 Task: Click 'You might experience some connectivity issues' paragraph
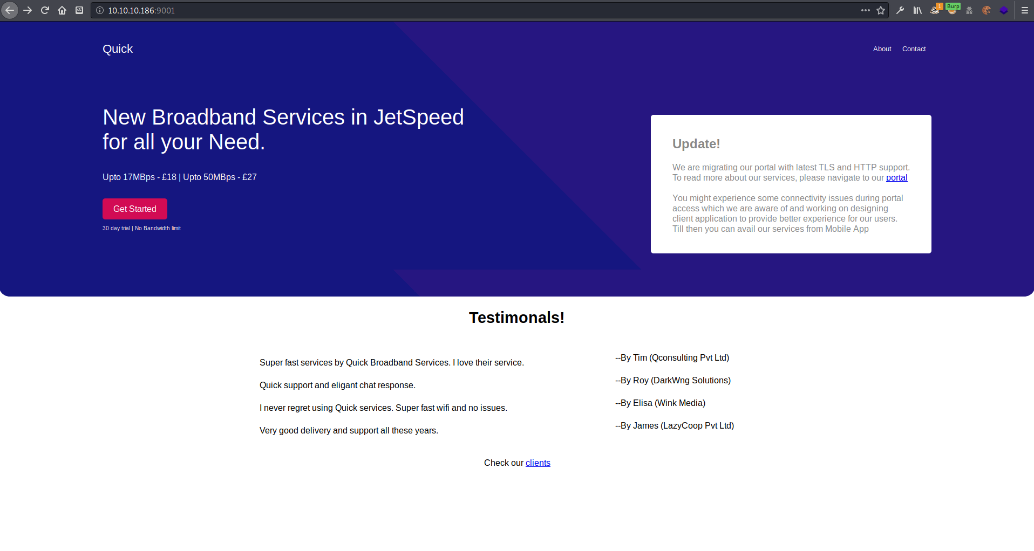[x=788, y=213]
